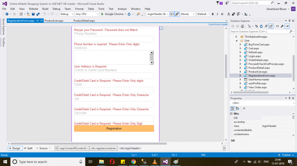Switch to ProductDetail.aspx tab
This screenshot has height=166, width=297.
84,21
